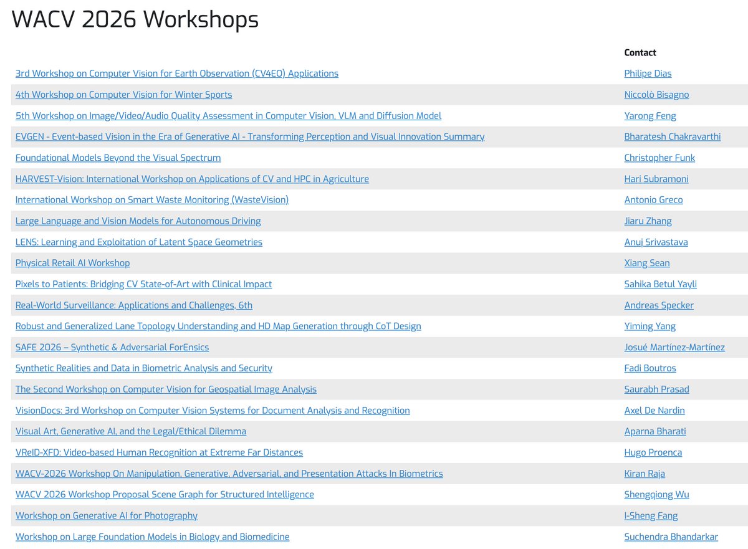Contact Philipe Dias
Viewport: 748px width, 549px height.
[648, 74]
